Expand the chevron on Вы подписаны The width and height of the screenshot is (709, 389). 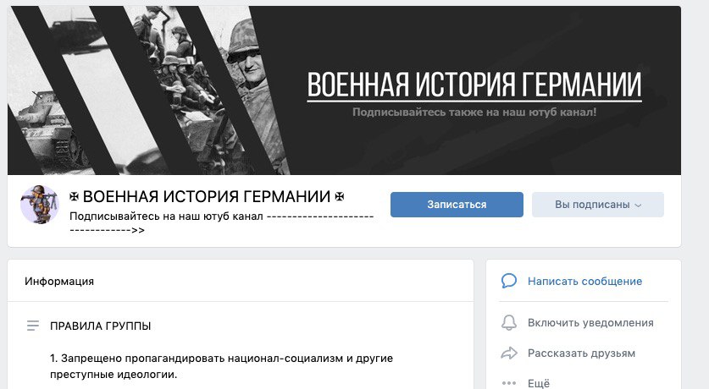coord(638,205)
